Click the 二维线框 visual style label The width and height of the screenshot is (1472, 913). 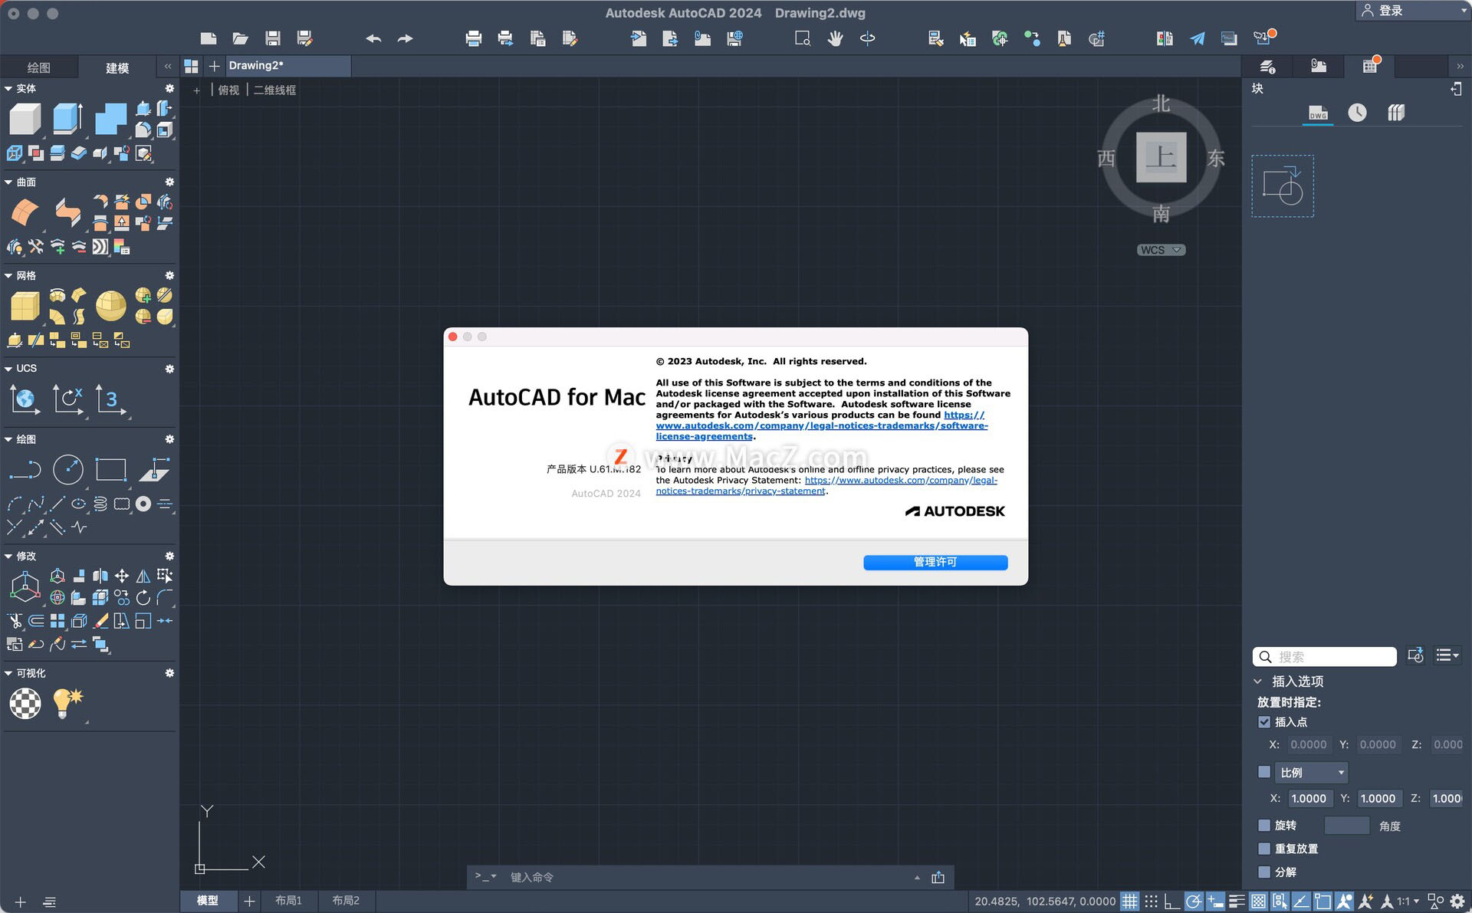coord(274,90)
